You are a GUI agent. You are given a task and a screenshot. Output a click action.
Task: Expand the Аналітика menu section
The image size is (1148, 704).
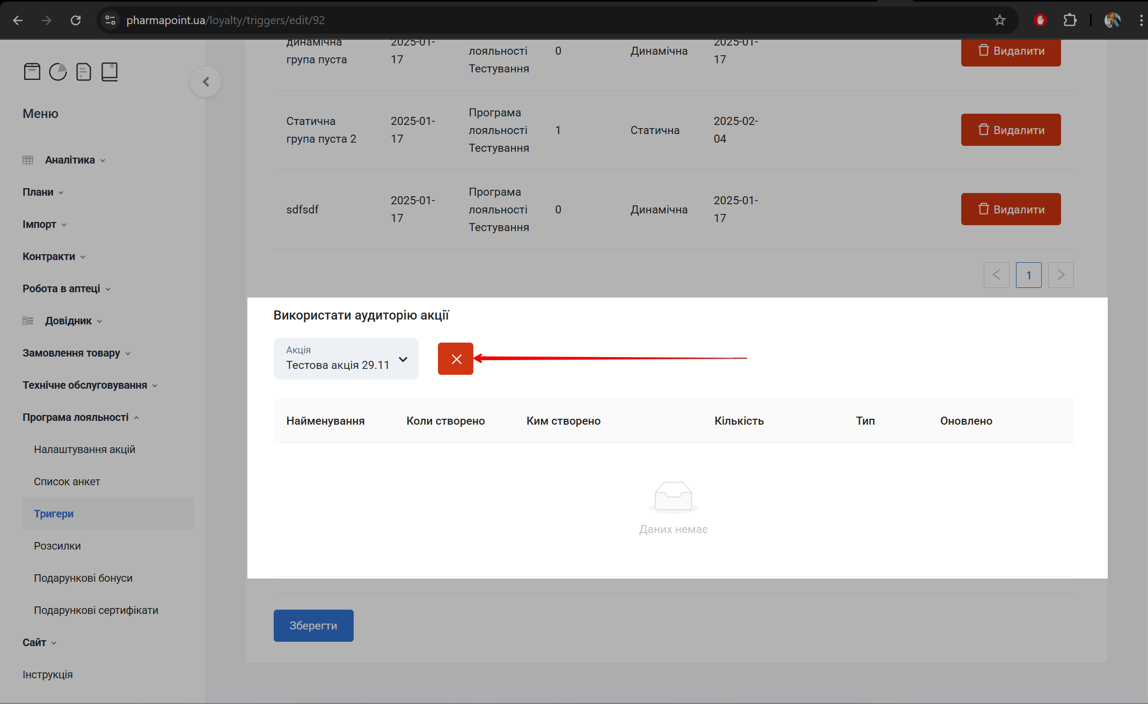pos(70,160)
